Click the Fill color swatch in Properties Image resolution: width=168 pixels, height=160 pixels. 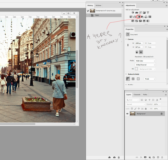point(136,69)
